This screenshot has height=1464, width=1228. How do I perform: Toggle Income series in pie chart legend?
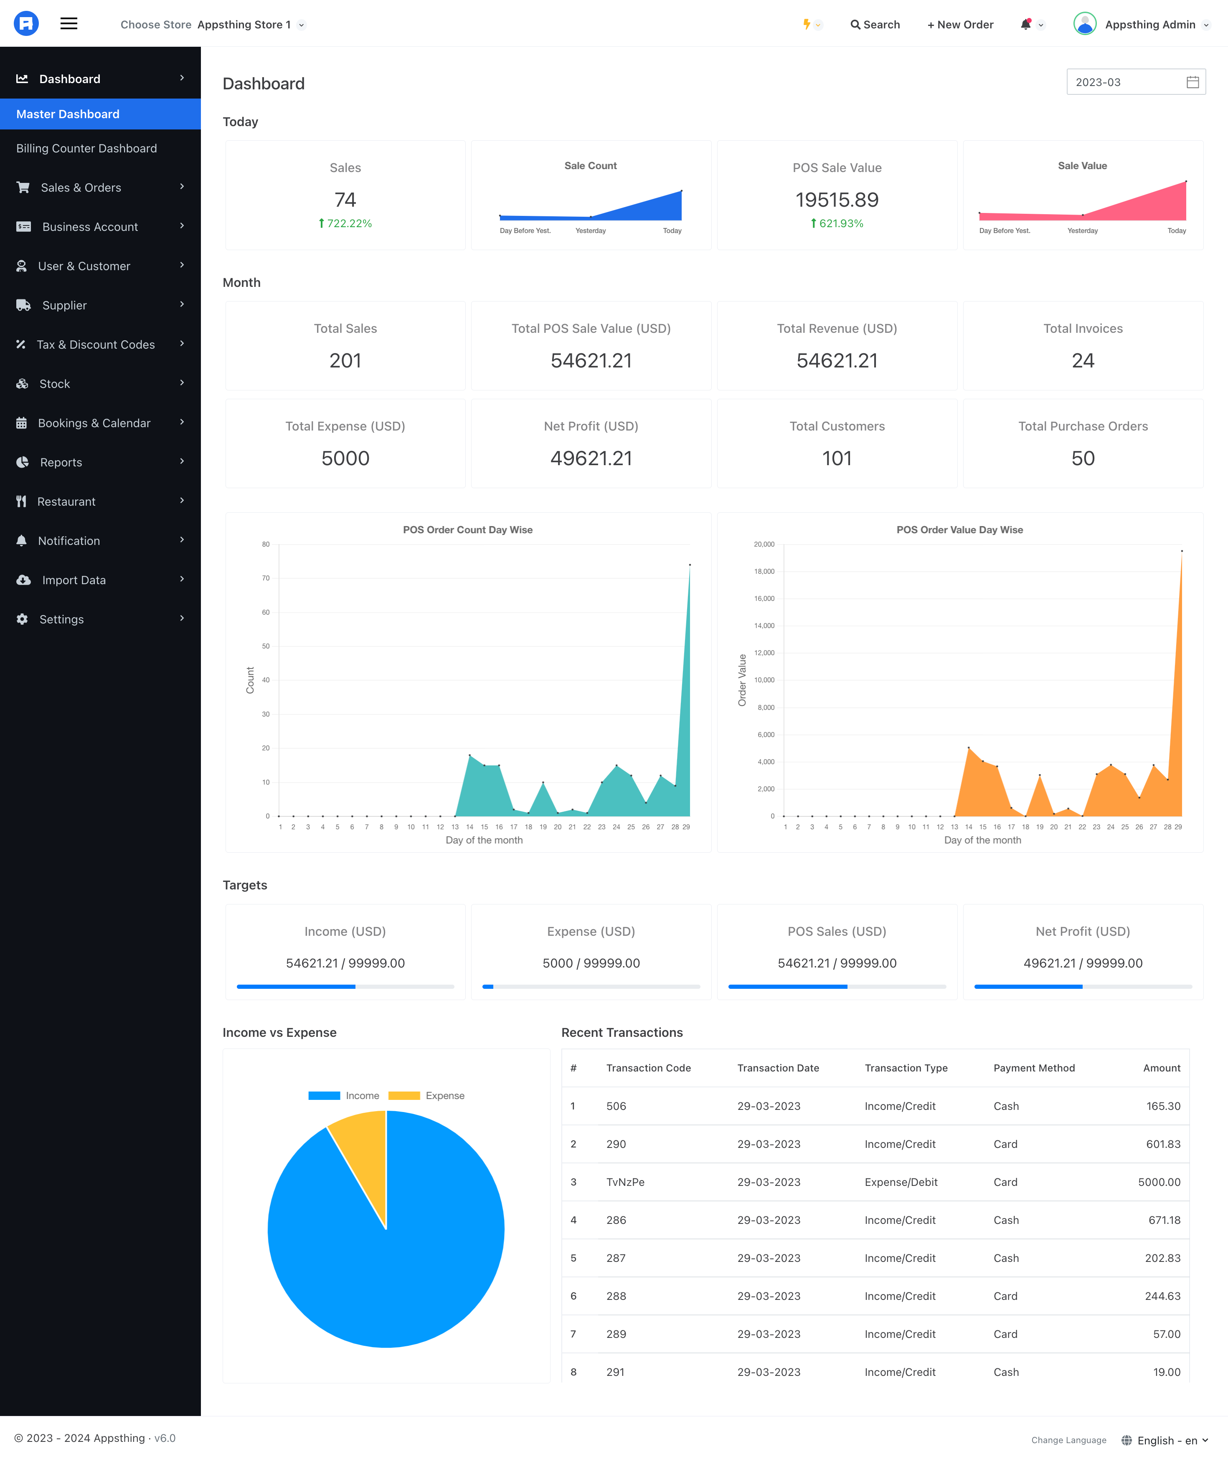[x=344, y=1096]
